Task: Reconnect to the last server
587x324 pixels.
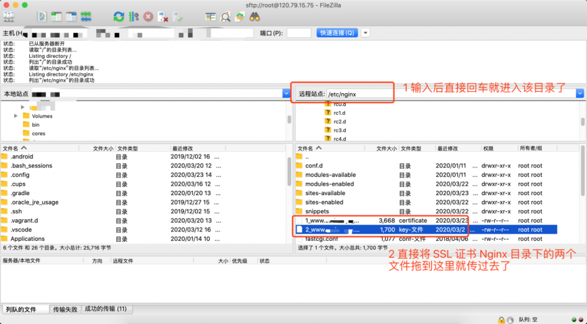Action: [178, 17]
